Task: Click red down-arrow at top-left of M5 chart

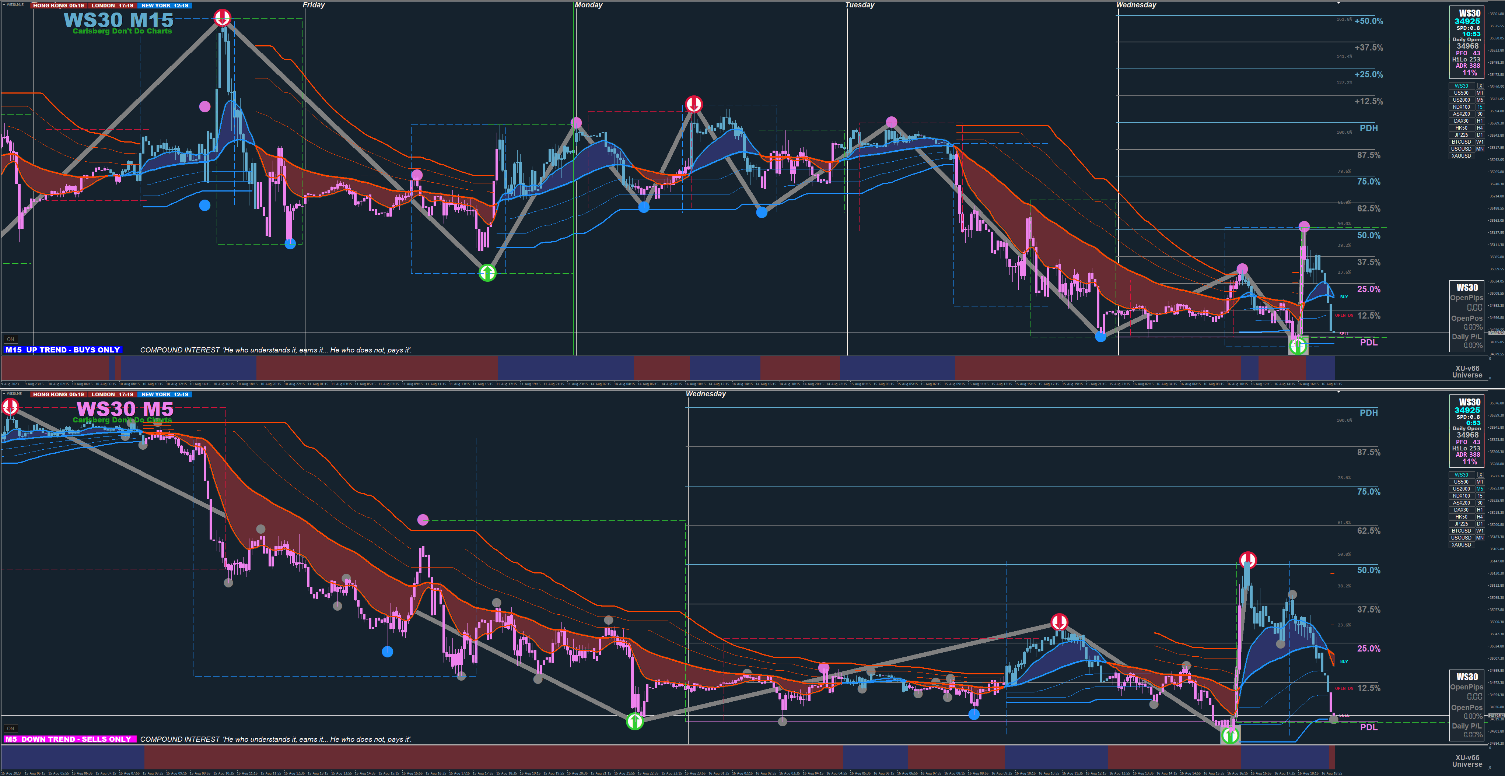Action: coord(11,407)
